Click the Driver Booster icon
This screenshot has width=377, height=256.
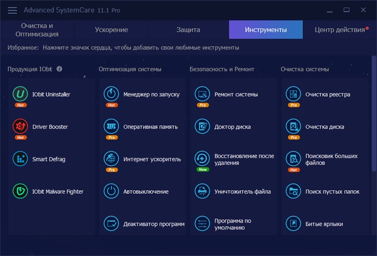(20, 126)
